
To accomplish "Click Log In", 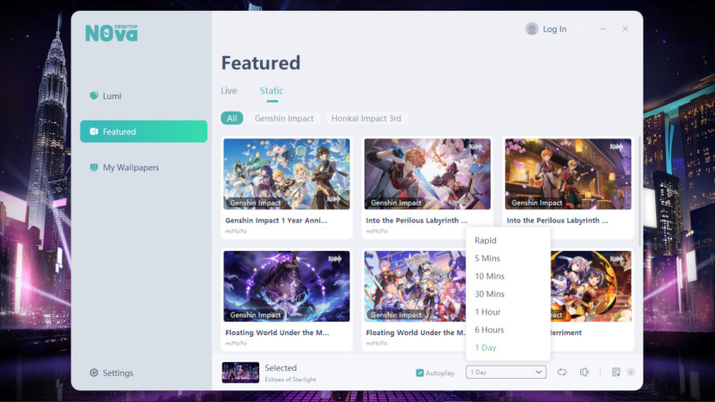I will click(554, 29).
